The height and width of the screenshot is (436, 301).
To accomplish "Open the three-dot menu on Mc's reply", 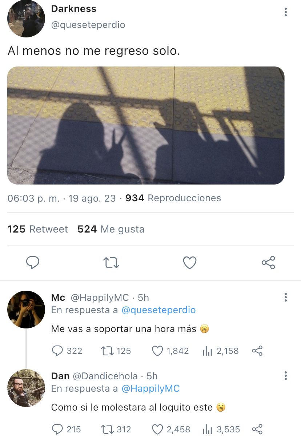I will click(286, 297).
